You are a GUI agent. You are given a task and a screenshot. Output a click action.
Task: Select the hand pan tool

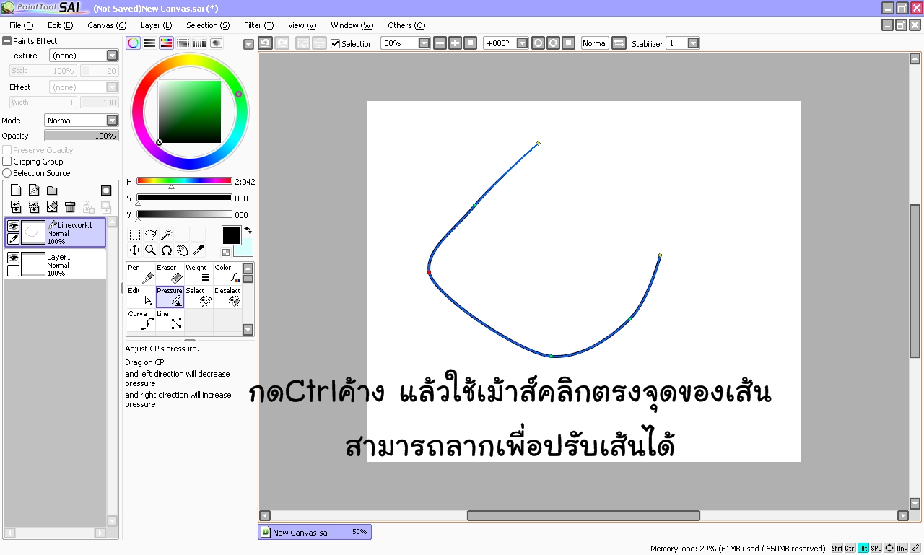click(183, 250)
